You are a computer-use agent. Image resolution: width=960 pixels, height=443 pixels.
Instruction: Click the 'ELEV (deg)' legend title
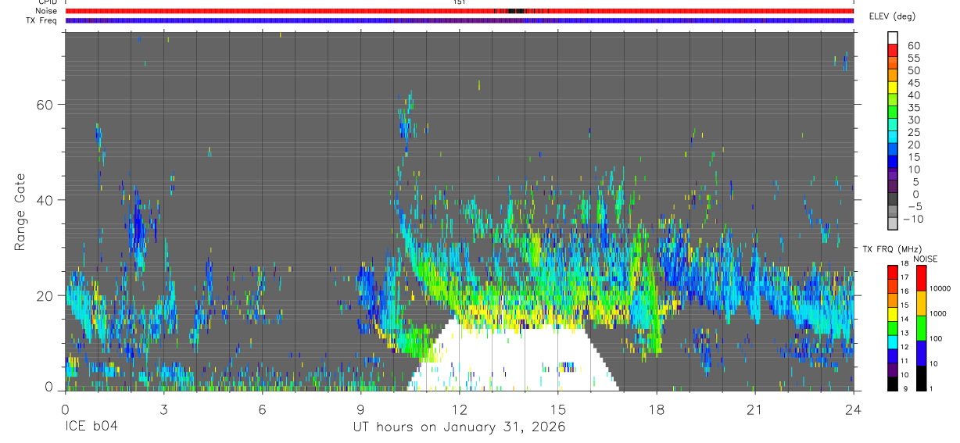pyautogui.click(x=893, y=16)
